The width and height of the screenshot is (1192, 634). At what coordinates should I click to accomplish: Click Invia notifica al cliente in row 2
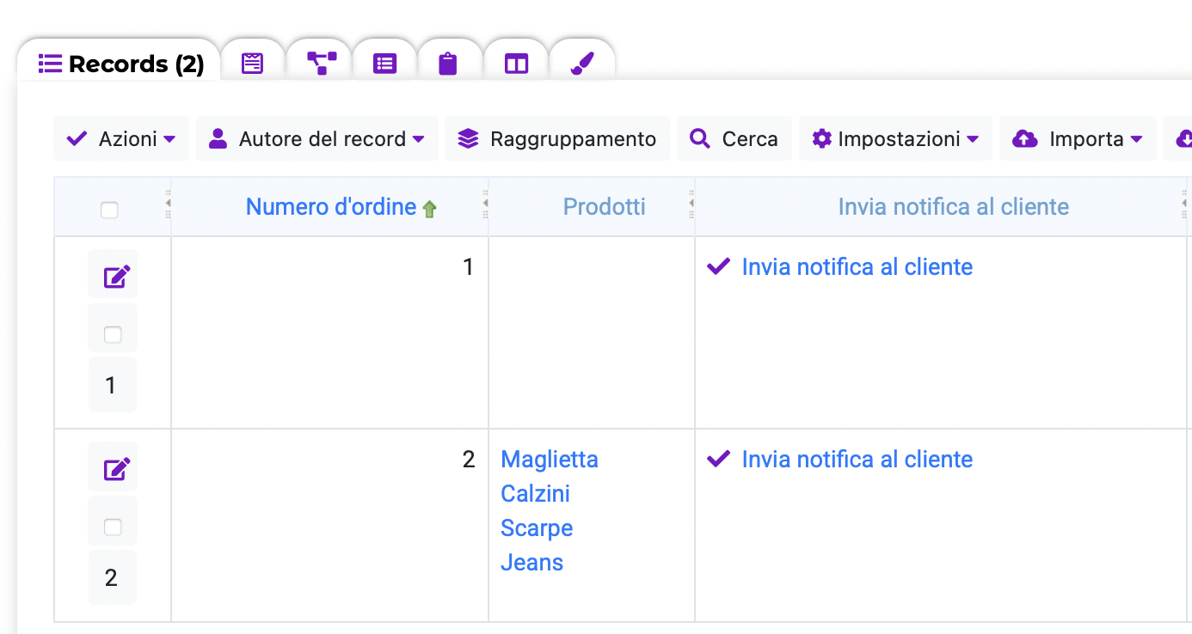tap(857, 460)
